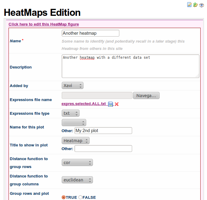Click the eye watch-page icon
207x200 pixels.
[x=202, y=5]
